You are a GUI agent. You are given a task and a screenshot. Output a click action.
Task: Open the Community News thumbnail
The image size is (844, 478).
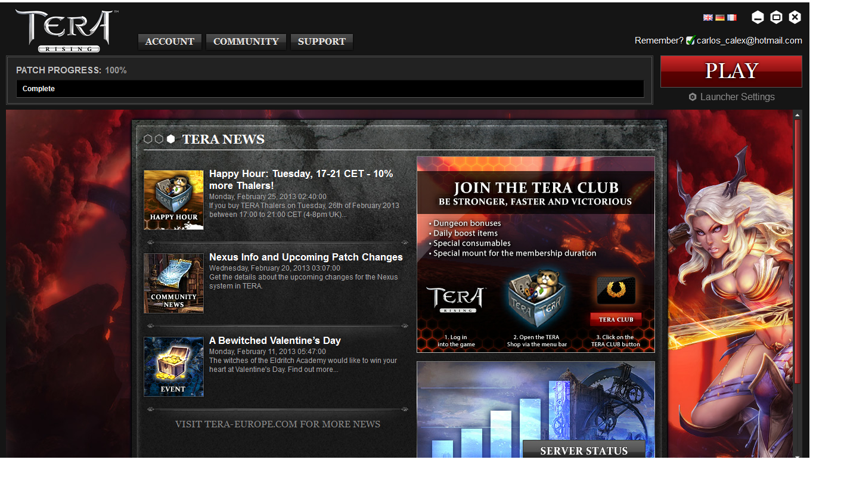point(173,283)
